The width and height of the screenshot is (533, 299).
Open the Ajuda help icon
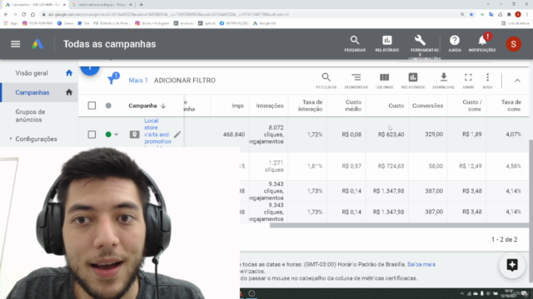coord(455,44)
